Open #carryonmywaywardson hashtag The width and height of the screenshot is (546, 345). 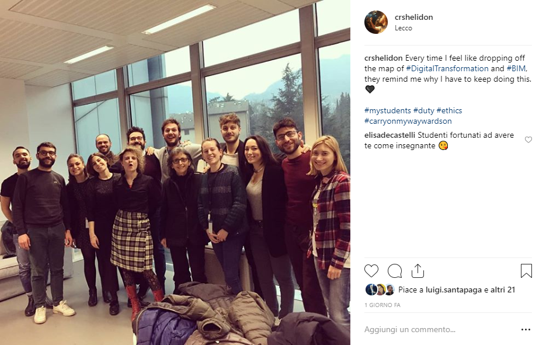[408, 121]
